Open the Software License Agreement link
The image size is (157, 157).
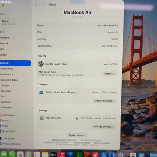(65, 140)
